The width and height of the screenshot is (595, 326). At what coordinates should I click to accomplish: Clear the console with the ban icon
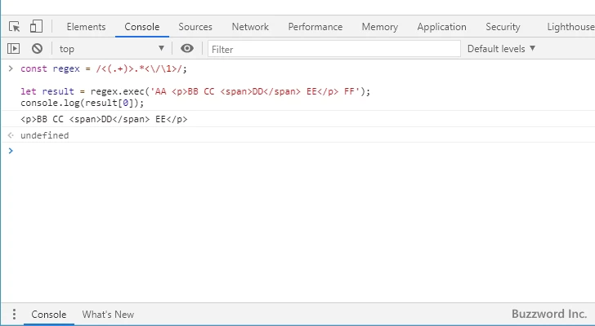(37, 49)
